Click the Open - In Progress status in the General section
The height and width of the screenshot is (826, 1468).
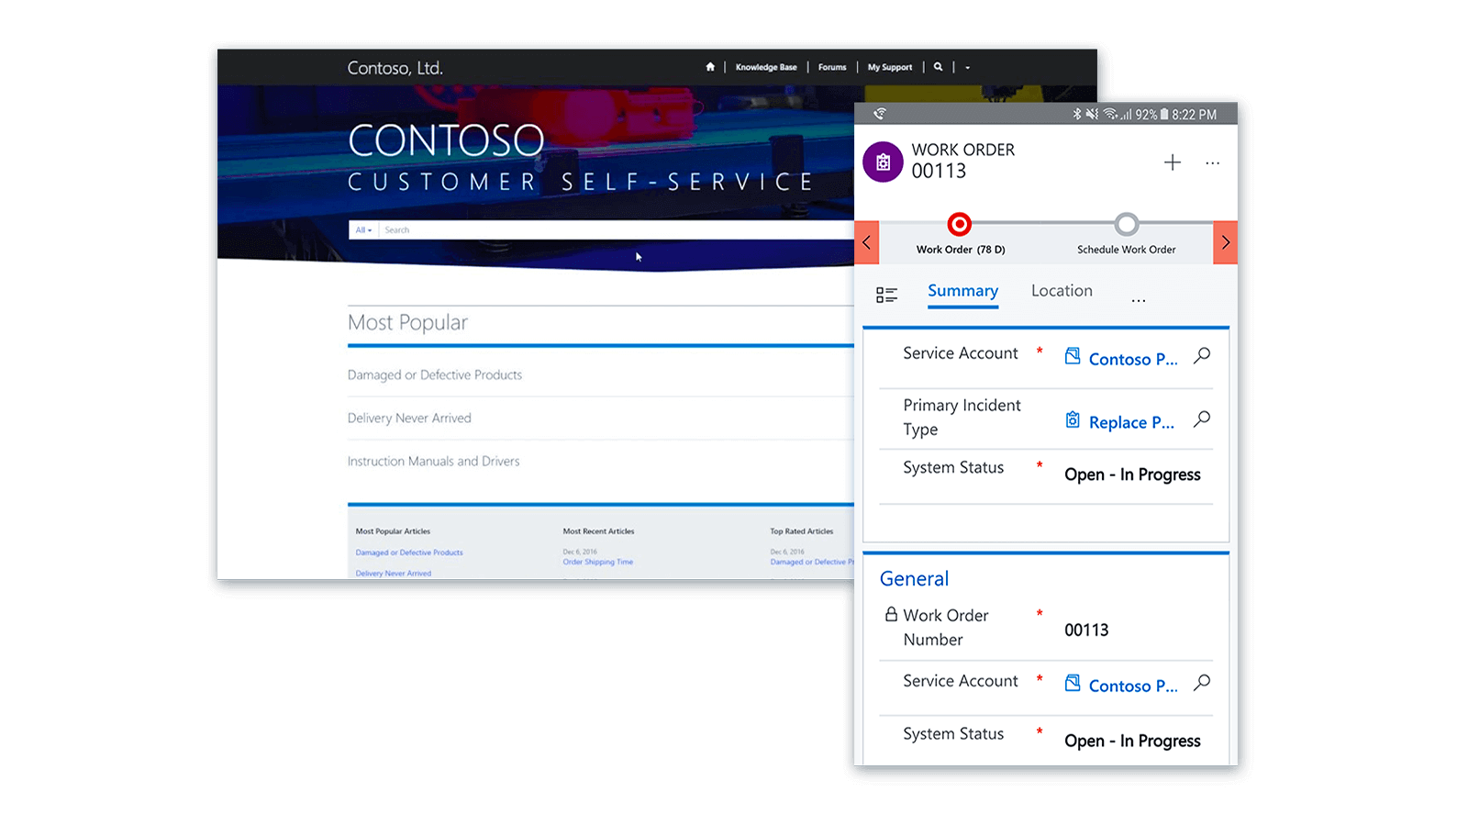tap(1132, 741)
